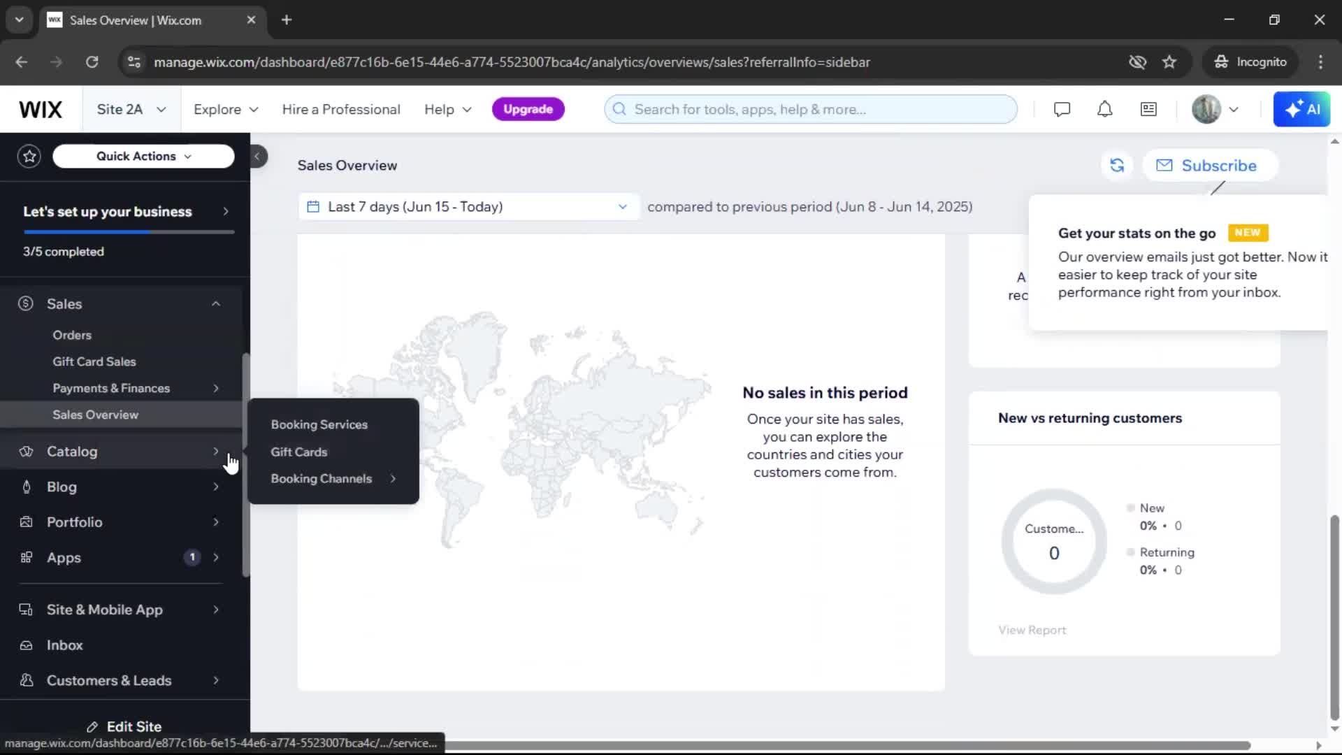Screen dimensions: 1342x755
Task: Go back in browser history
Action: [21, 62]
